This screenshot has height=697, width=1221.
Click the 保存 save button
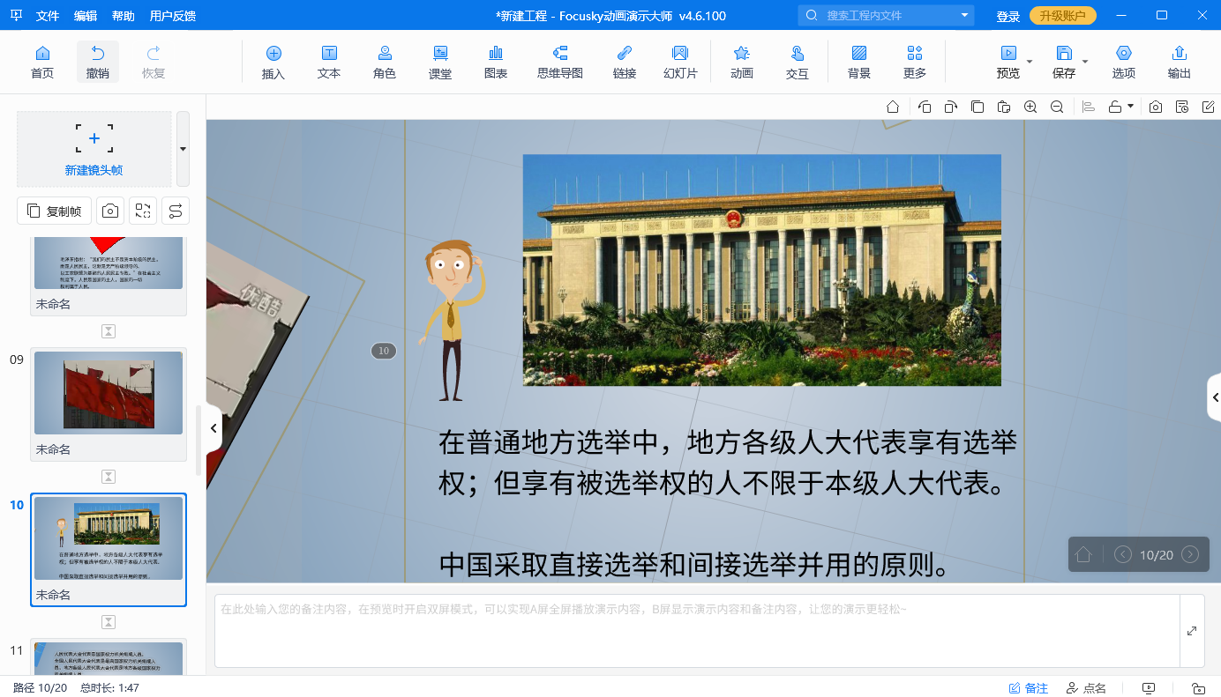[x=1064, y=62]
